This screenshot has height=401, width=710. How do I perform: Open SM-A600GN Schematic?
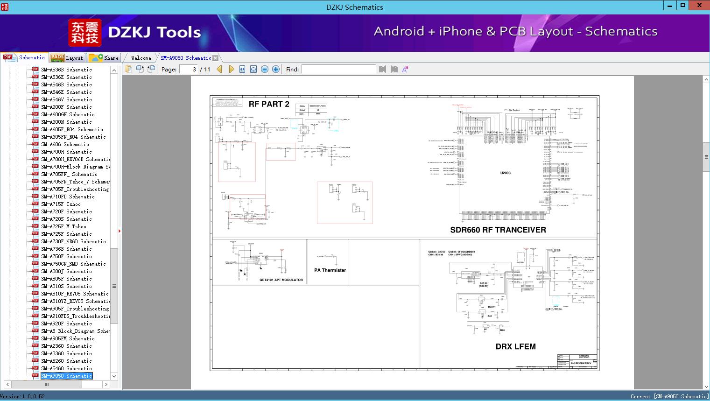click(x=68, y=114)
